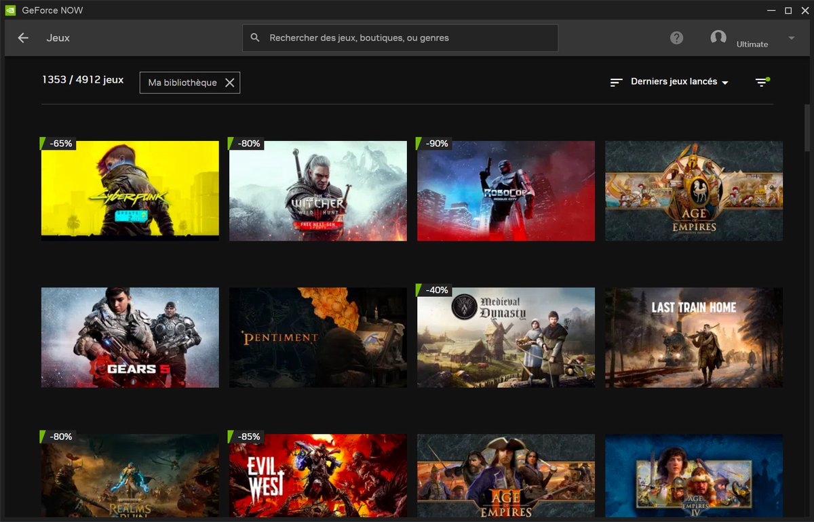The image size is (814, 522).
Task: Open the sort options icon
Action: 616,81
